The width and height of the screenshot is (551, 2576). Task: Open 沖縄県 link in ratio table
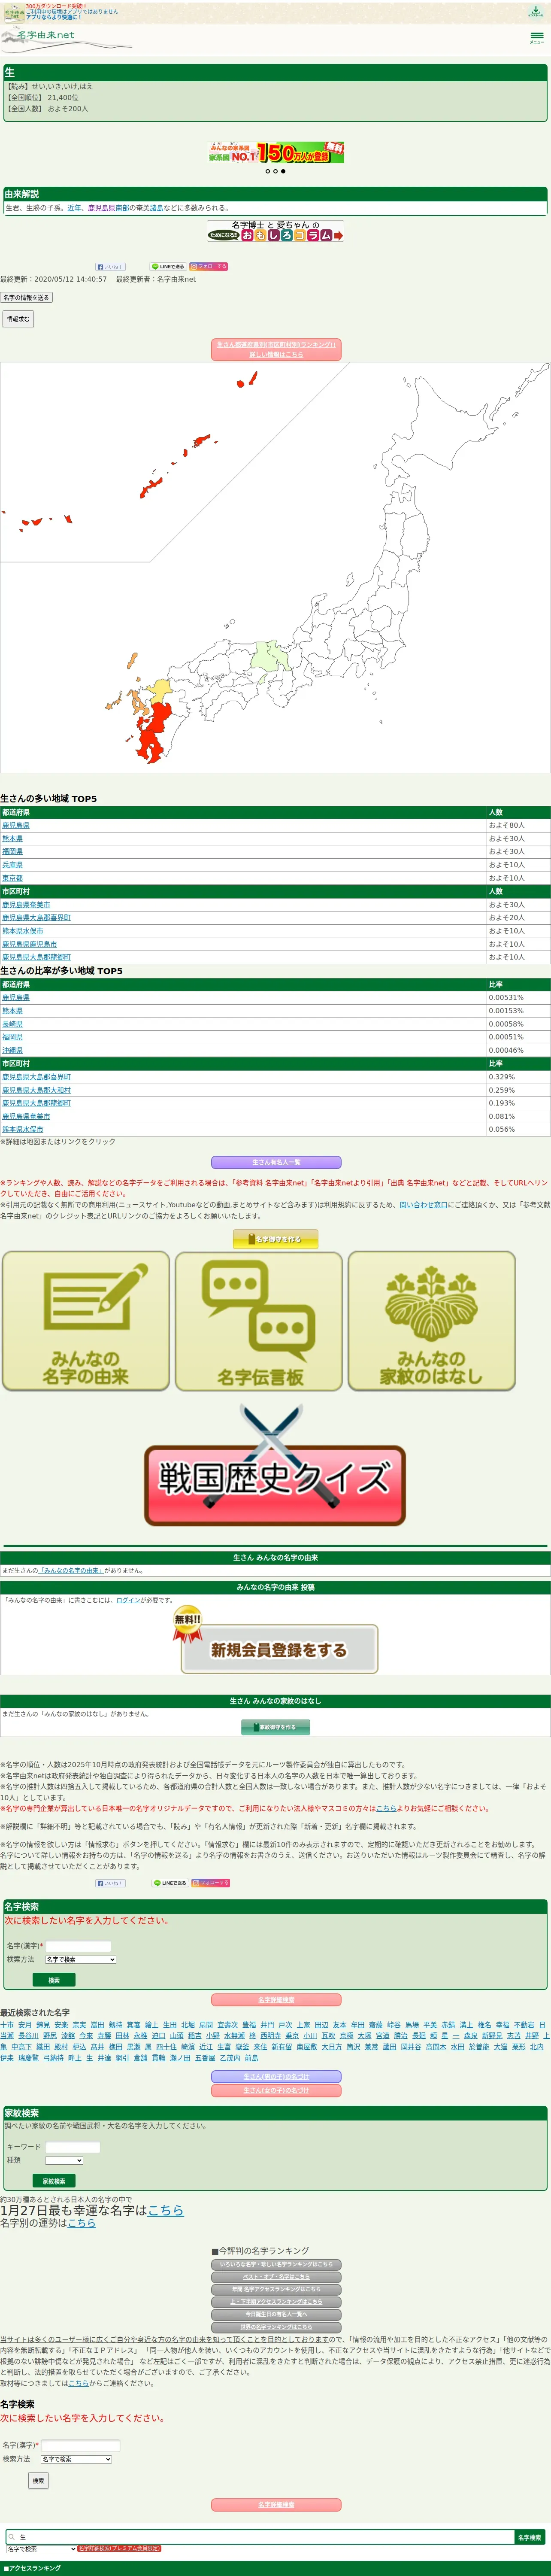pyautogui.click(x=13, y=1050)
